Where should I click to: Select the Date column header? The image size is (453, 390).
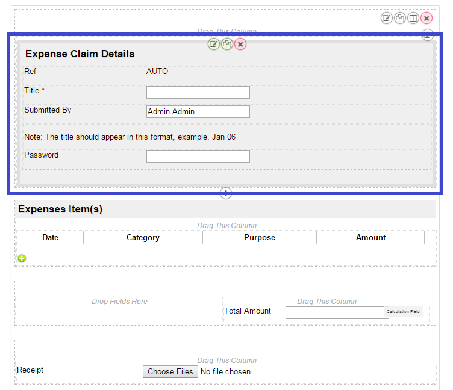51,237
